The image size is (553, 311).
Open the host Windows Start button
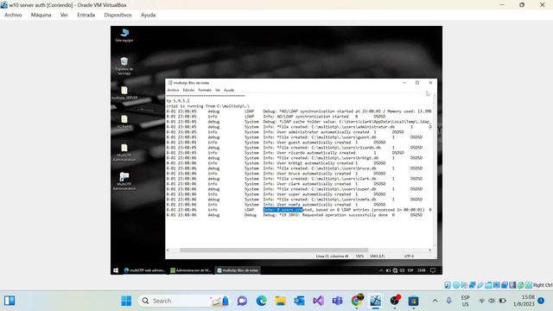click(x=126, y=301)
